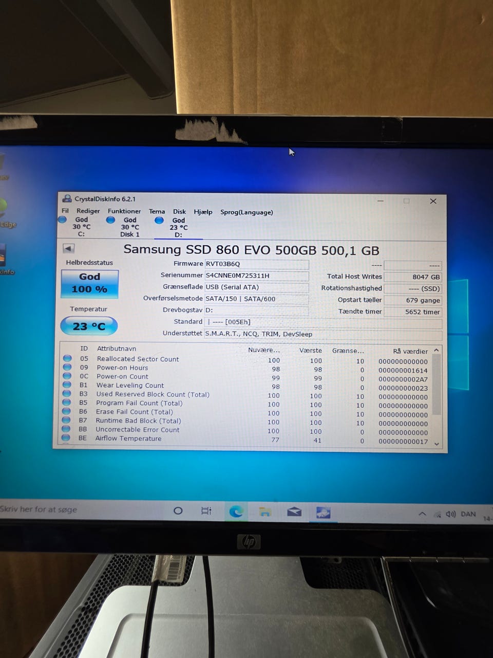Close the CrystalDiskInfo window
Viewport: 493px width, 658px height.
(x=433, y=201)
